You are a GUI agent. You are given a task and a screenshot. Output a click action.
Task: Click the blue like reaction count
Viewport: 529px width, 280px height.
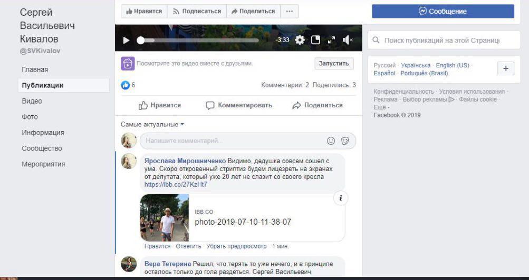(128, 85)
